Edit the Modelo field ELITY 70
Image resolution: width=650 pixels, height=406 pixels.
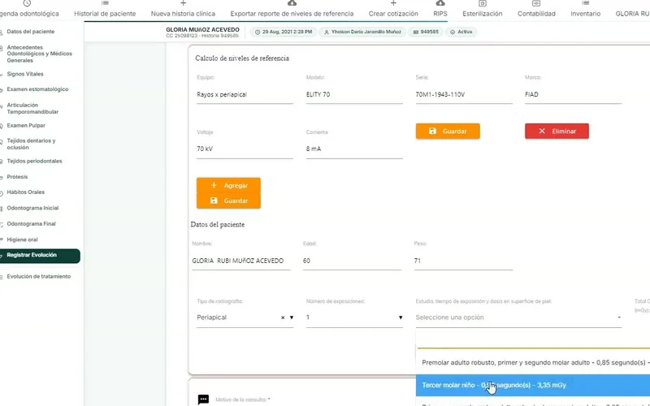tap(354, 95)
